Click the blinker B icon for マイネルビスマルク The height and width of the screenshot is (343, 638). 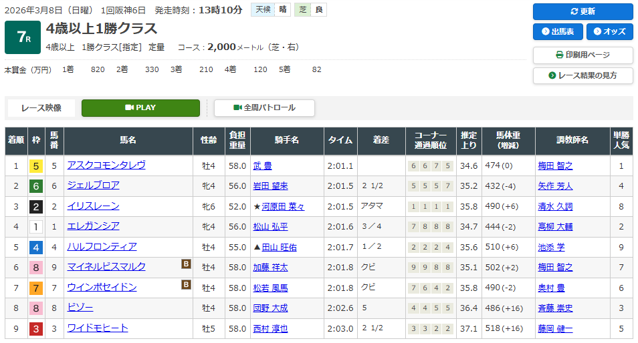coord(187,265)
